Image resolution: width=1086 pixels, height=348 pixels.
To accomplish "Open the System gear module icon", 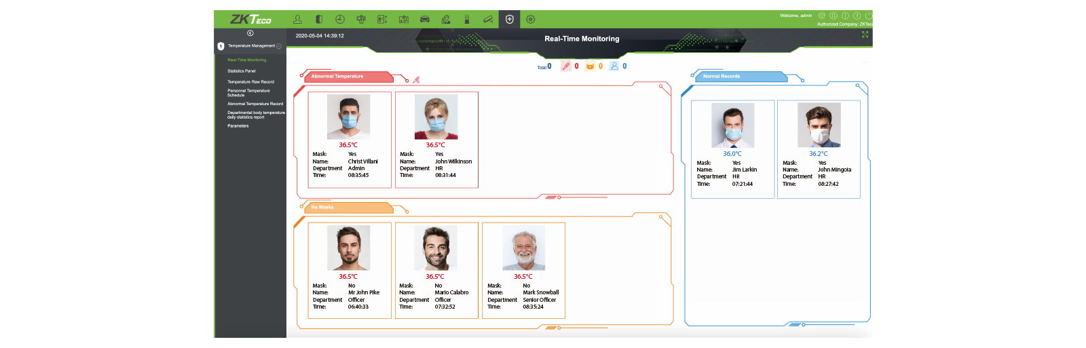I will click(531, 19).
